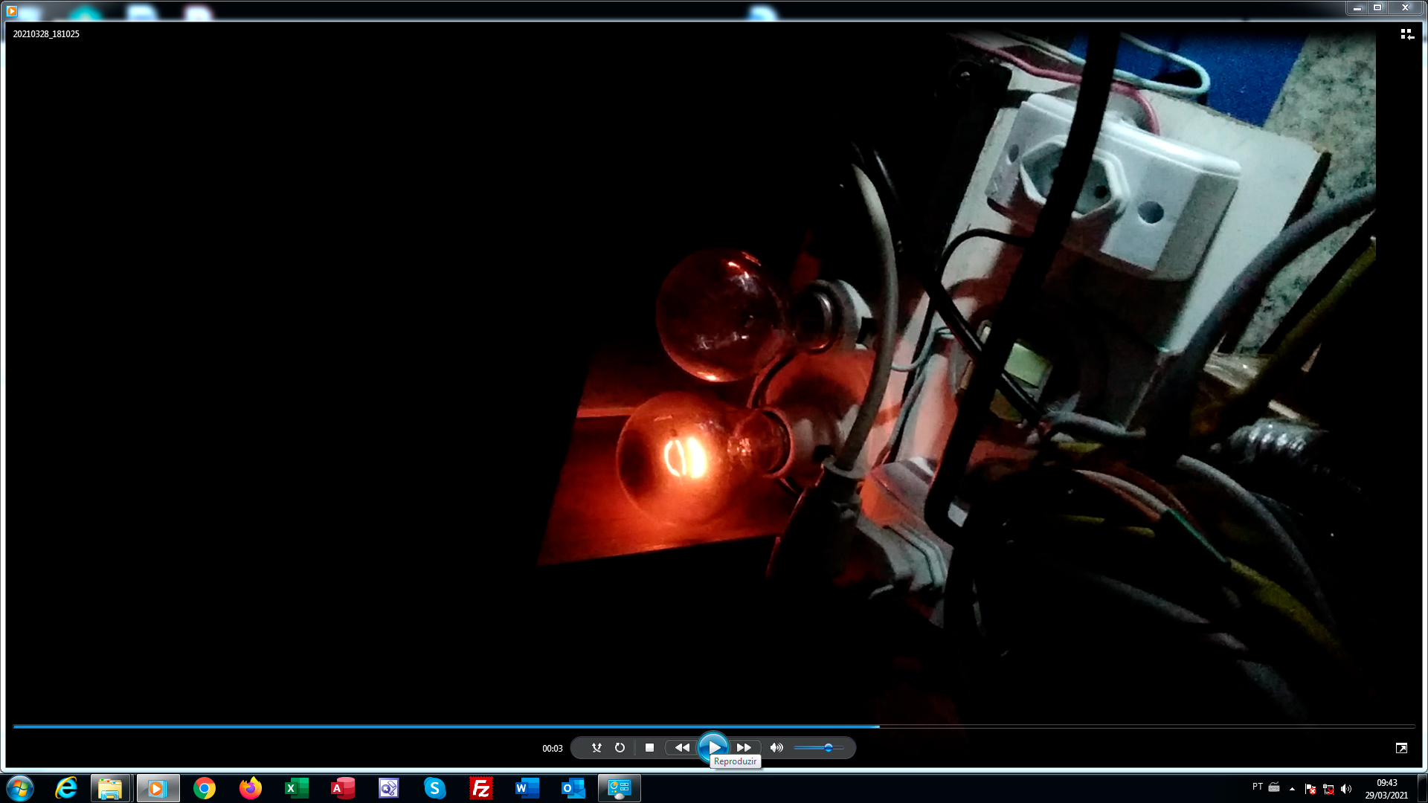1428x803 pixels.
Task: Open Word from taskbar
Action: tap(527, 788)
